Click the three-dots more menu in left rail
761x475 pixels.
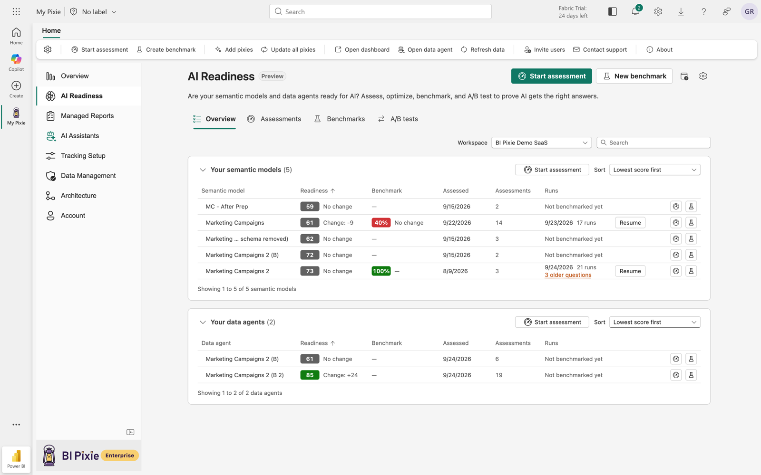[16, 425]
